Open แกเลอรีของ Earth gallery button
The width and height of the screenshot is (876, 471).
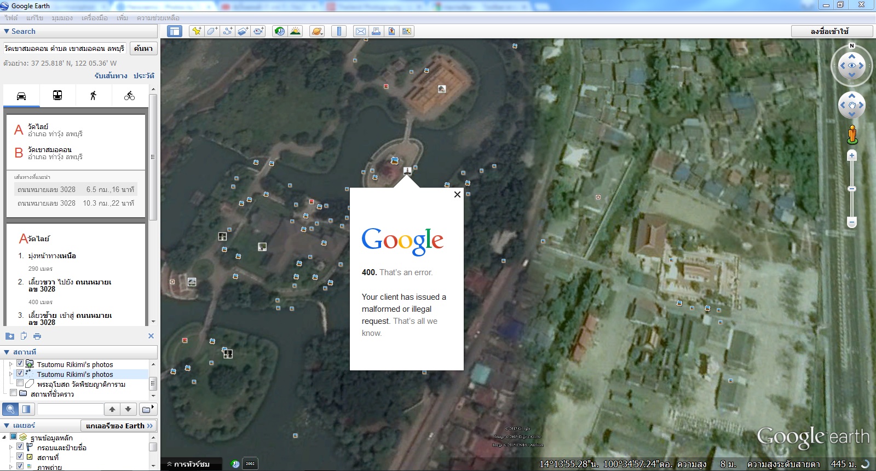pos(119,426)
